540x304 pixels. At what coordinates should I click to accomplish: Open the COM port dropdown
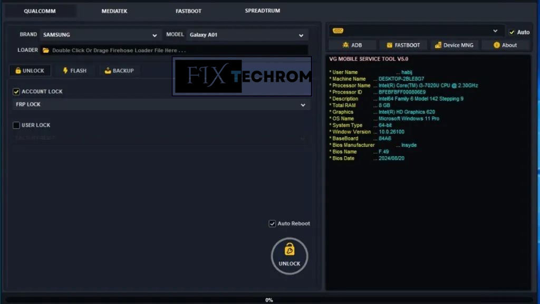click(x=417, y=31)
